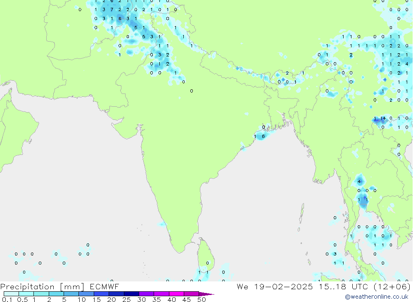This screenshot has height=302, width=413.
Task: Click the legend scale label '45'
Action: (187, 300)
